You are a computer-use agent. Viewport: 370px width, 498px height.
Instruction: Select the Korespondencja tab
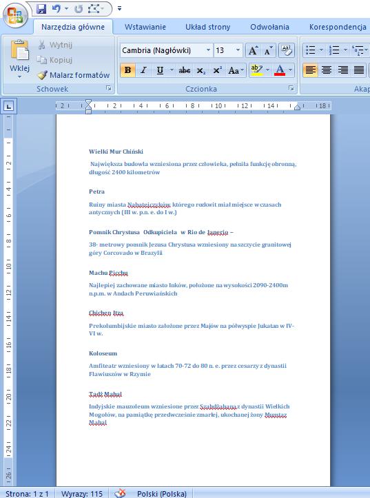[x=338, y=27]
